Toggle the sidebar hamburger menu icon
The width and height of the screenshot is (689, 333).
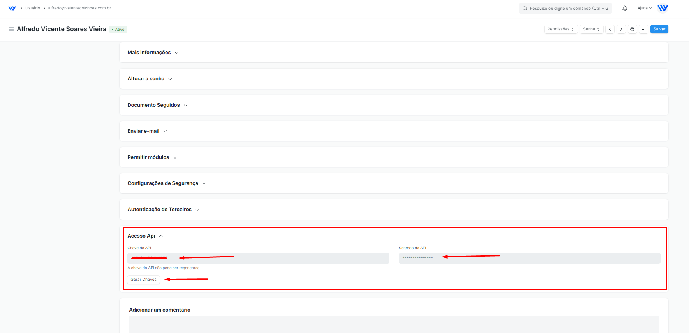pyautogui.click(x=11, y=29)
